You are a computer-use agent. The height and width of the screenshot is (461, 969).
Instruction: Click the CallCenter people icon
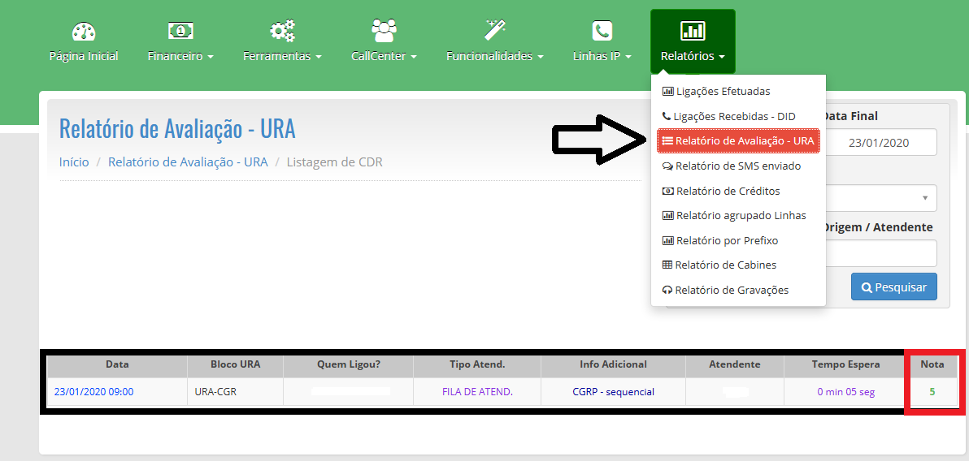point(384,31)
